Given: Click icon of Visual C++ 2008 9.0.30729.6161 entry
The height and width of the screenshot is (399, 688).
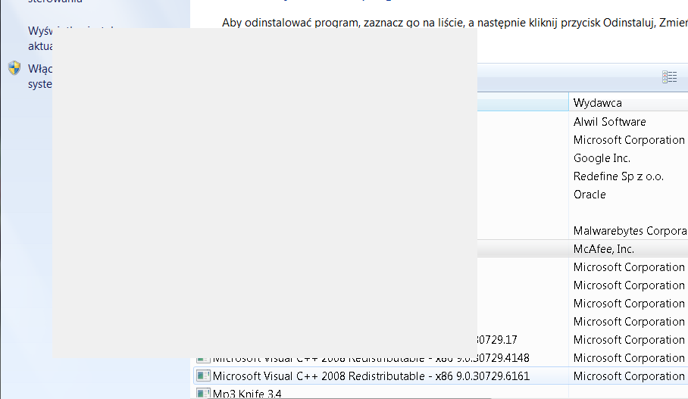Looking at the screenshot, I should [x=203, y=376].
